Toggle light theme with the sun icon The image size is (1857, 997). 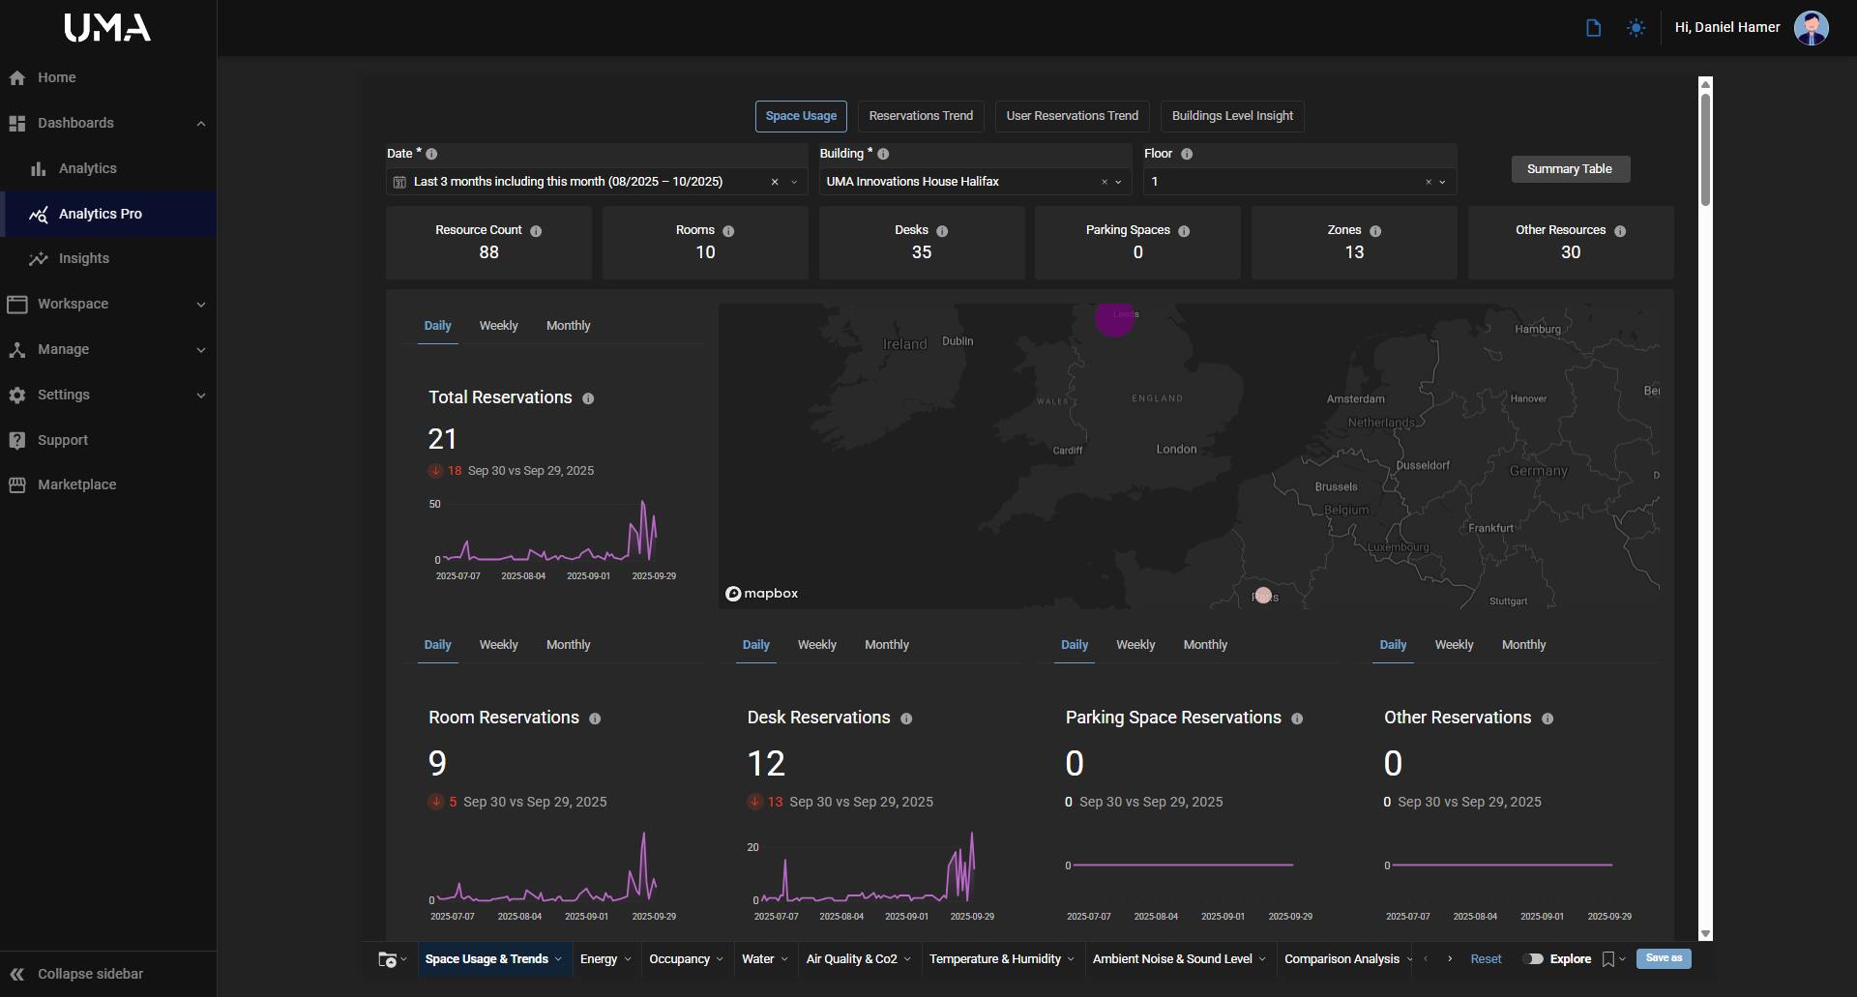tap(1636, 28)
